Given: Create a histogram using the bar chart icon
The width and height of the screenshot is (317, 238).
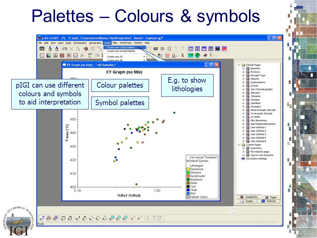Looking at the screenshot, I should (49, 56).
